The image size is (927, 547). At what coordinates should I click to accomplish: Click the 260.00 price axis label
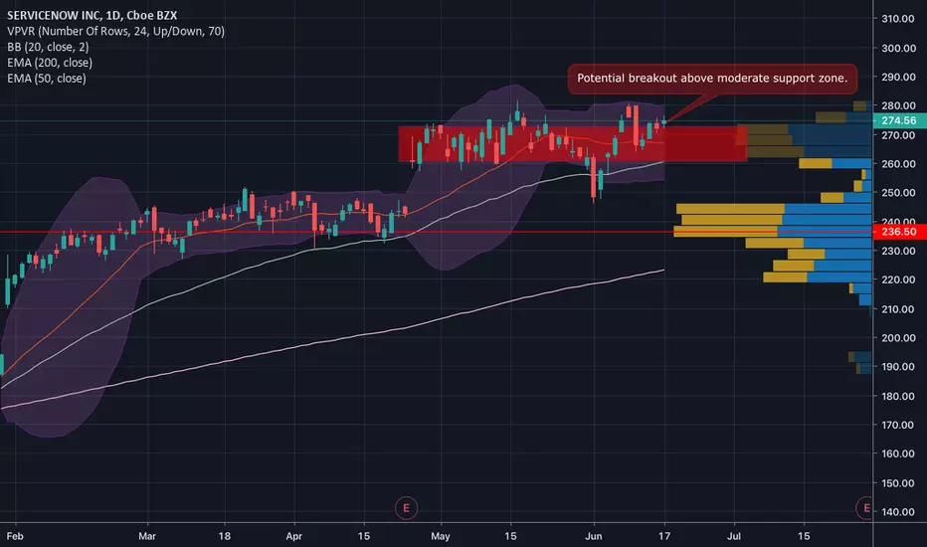pyautogui.click(x=898, y=164)
